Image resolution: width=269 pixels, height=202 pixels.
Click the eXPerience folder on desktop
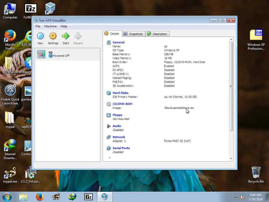(x=10, y=65)
